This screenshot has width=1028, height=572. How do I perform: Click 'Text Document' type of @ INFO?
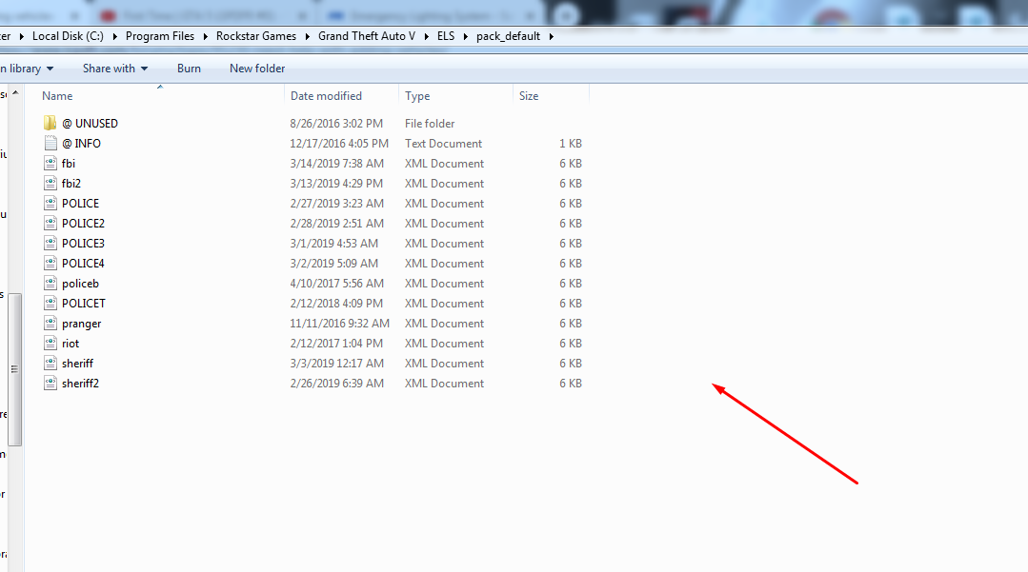point(443,144)
